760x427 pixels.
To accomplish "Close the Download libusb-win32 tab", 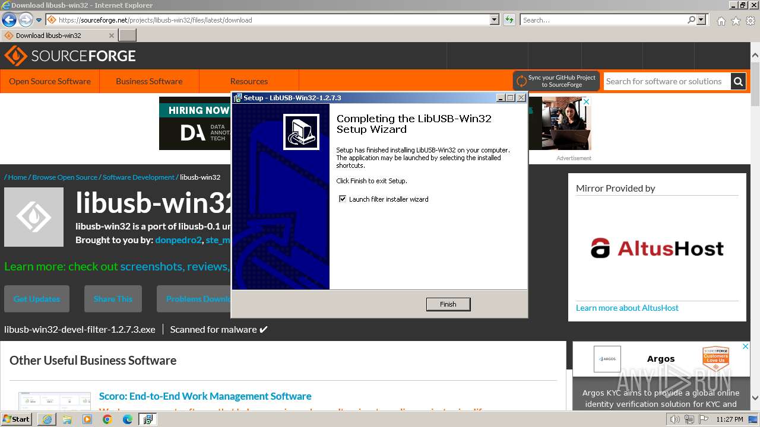I will click(x=111, y=36).
